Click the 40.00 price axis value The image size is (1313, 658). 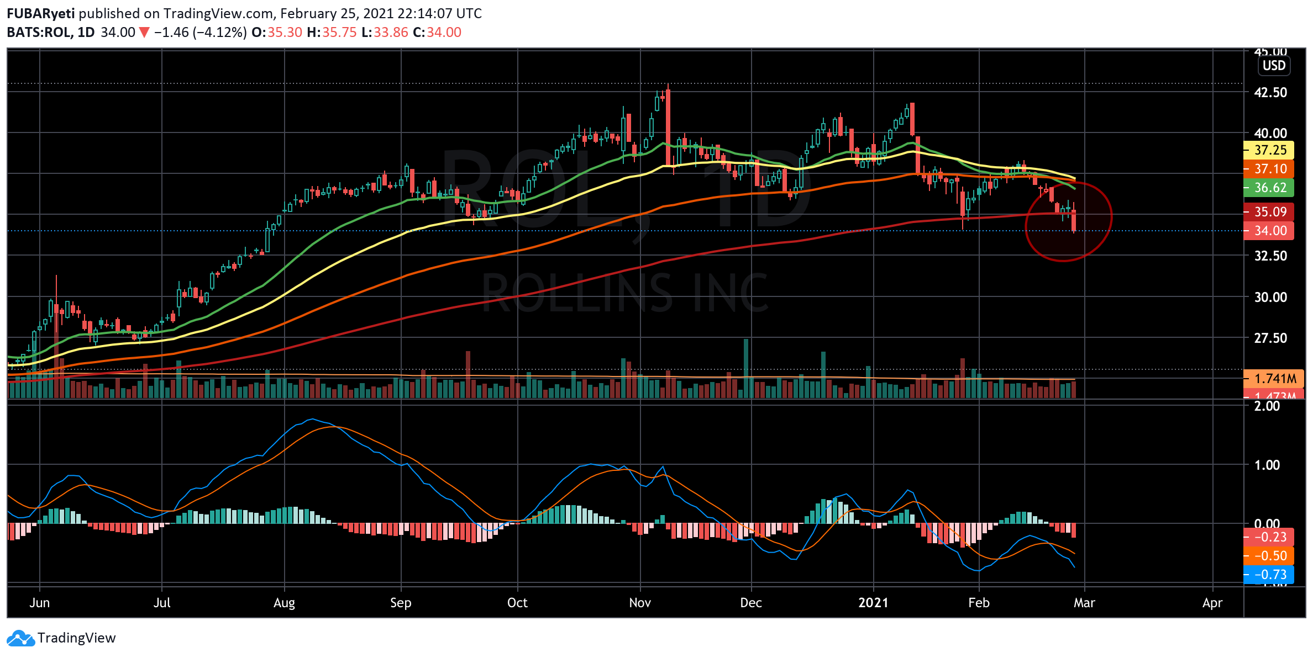tap(1270, 133)
